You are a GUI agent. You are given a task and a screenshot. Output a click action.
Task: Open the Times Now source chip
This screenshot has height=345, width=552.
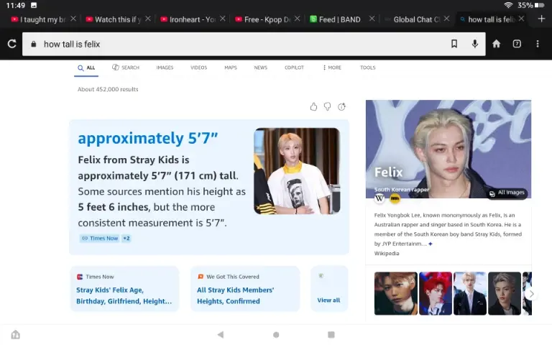coord(100,239)
